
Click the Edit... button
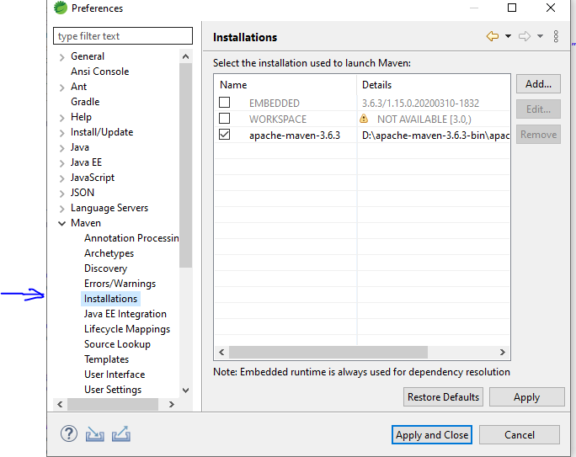[538, 109]
